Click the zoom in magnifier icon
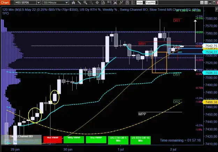This screenshot has width=218, height=152. [85, 2]
